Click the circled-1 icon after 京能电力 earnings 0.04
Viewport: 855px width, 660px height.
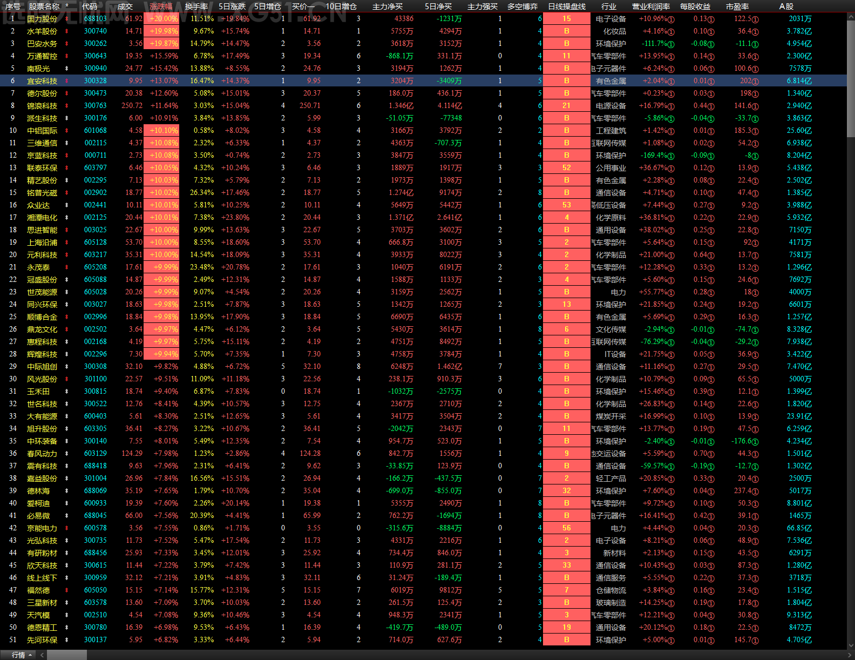tap(711, 529)
